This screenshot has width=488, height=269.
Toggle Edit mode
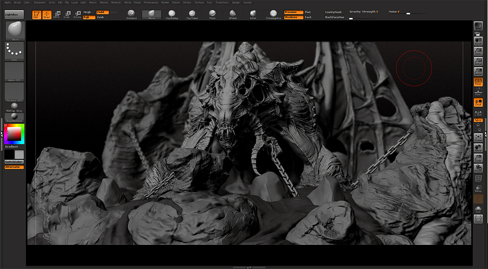pos(37,15)
